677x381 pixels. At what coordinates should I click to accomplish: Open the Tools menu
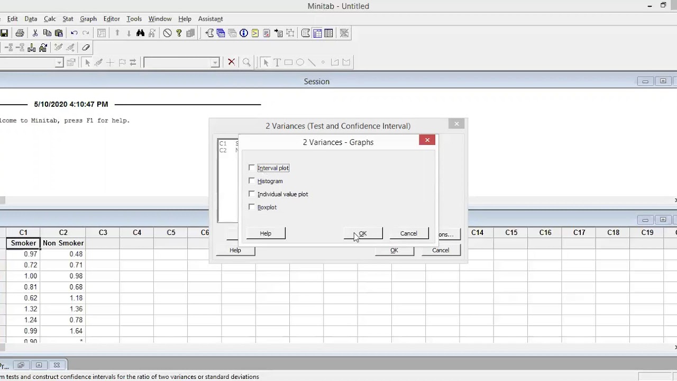[134, 19]
